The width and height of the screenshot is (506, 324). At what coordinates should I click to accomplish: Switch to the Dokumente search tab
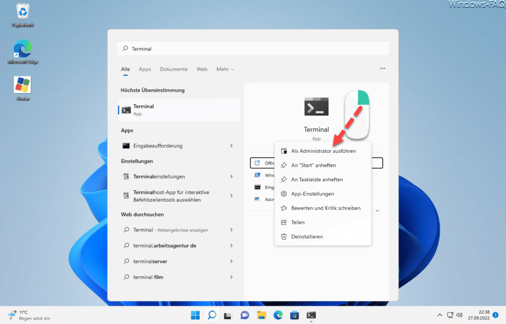173,69
